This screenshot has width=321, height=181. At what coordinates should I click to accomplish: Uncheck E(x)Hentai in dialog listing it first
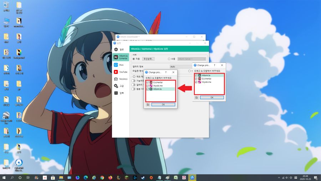(148, 82)
